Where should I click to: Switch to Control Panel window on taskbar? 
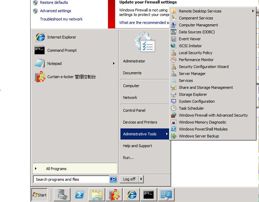pos(166,195)
